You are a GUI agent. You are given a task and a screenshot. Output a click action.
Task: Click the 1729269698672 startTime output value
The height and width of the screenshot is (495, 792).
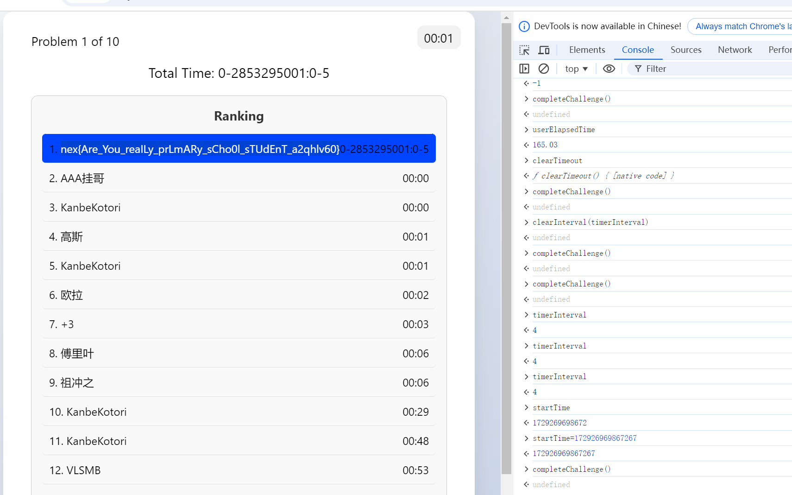559,423
